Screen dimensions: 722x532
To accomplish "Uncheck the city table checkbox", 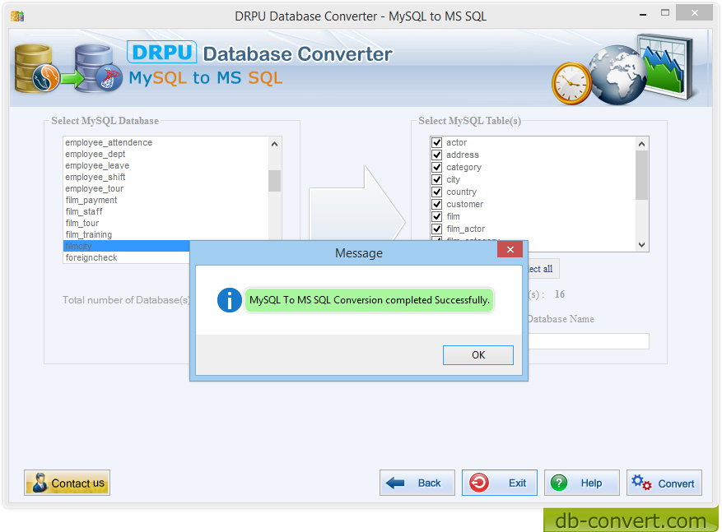I will [x=437, y=180].
